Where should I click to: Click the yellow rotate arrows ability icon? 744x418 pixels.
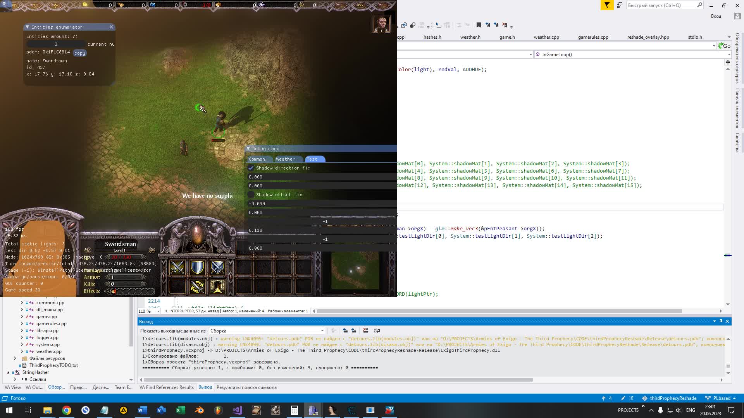197,287
